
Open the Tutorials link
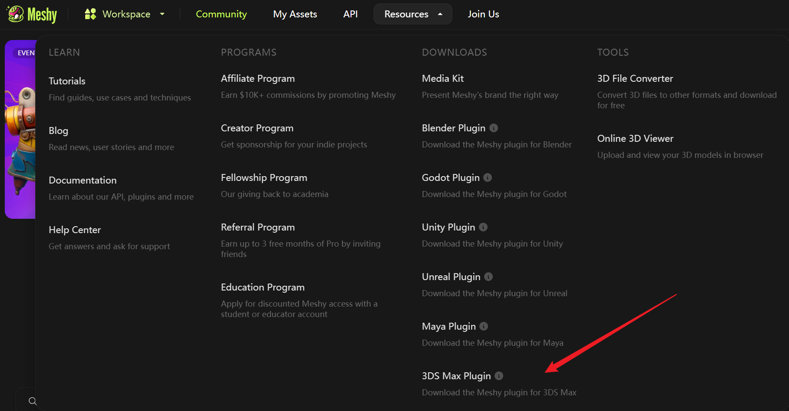[x=67, y=81]
